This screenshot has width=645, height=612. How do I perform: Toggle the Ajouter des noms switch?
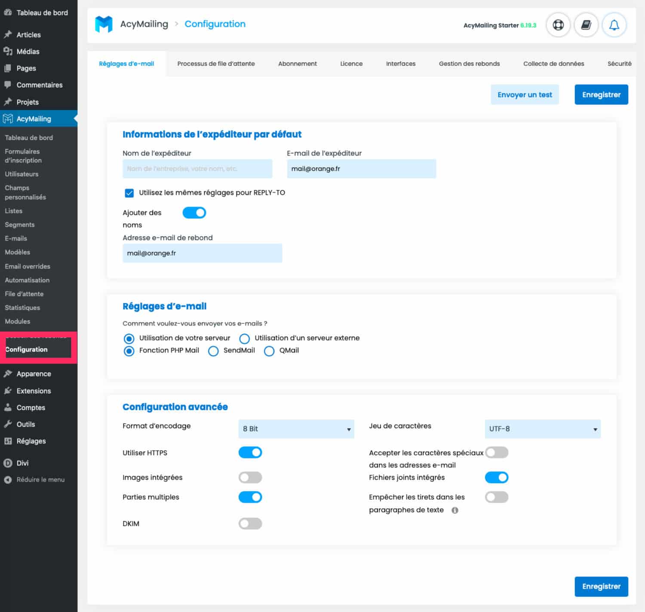194,213
